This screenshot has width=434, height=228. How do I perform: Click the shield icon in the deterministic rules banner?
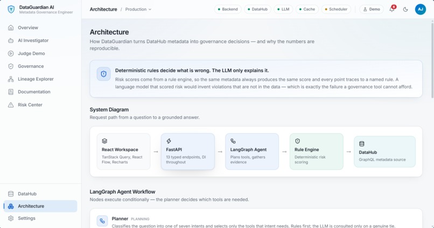pyautogui.click(x=103, y=74)
